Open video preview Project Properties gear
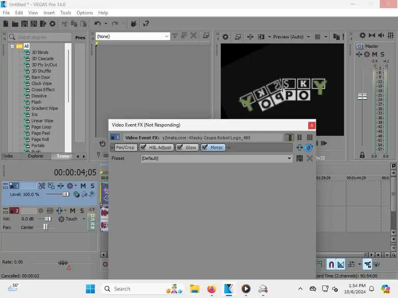The image size is (398, 298). click(x=225, y=37)
